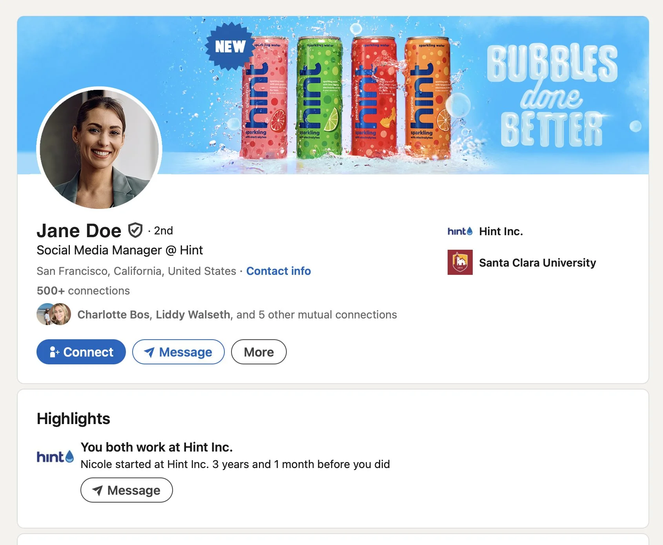The width and height of the screenshot is (663, 545).
Task: Open the Hint Inc. company link
Action: 501,231
